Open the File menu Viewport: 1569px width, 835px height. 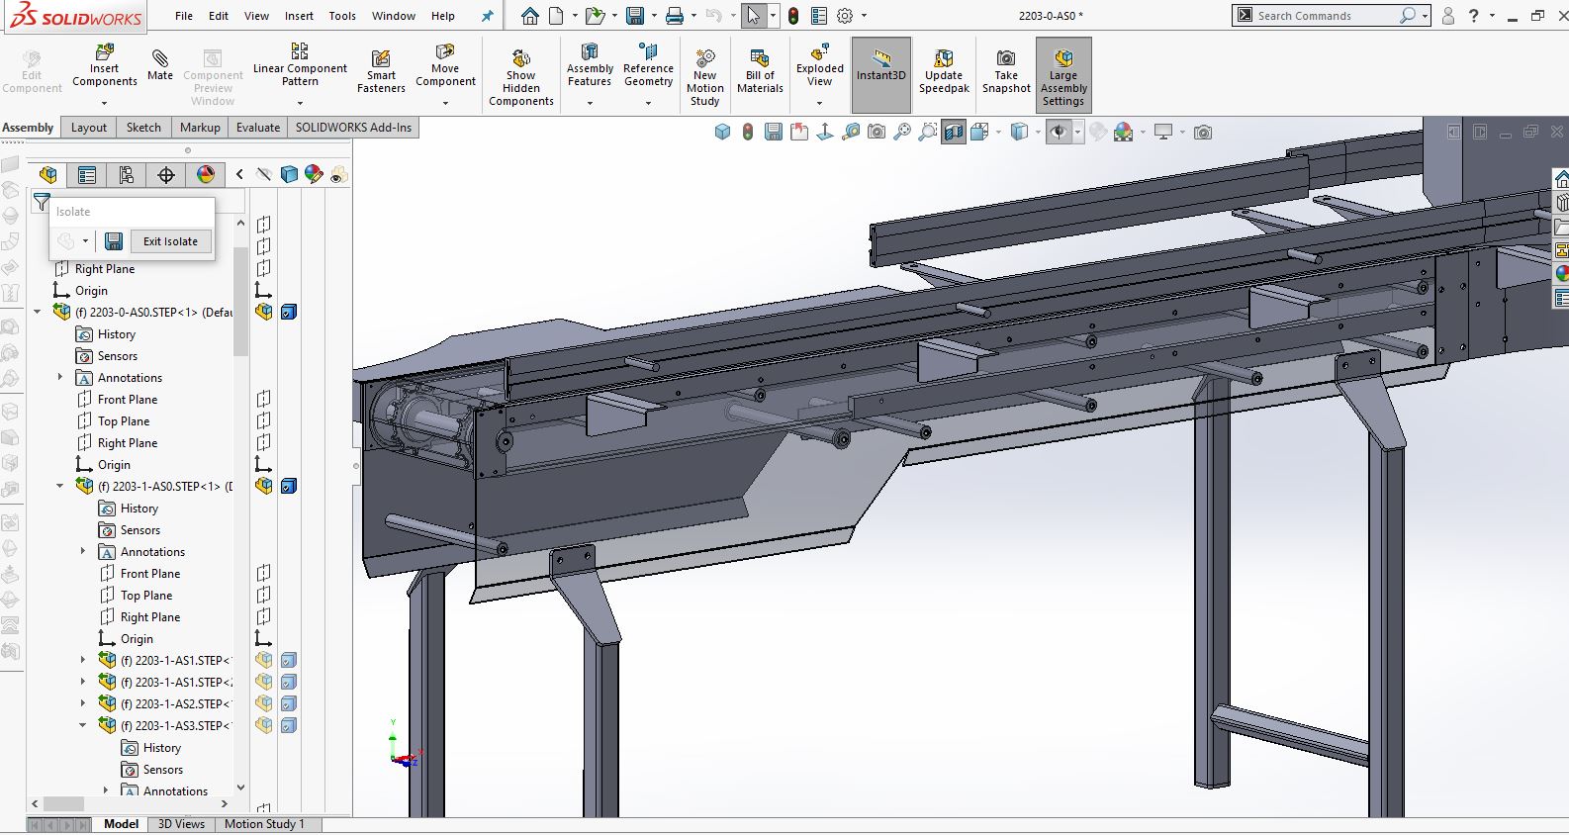(x=184, y=16)
